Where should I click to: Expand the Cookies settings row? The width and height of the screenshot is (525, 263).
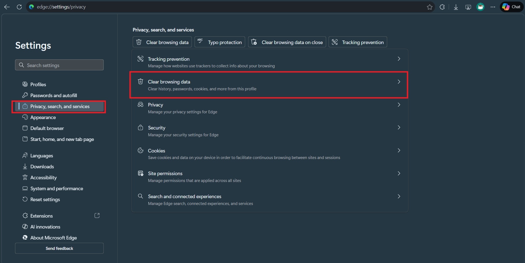coord(399,150)
